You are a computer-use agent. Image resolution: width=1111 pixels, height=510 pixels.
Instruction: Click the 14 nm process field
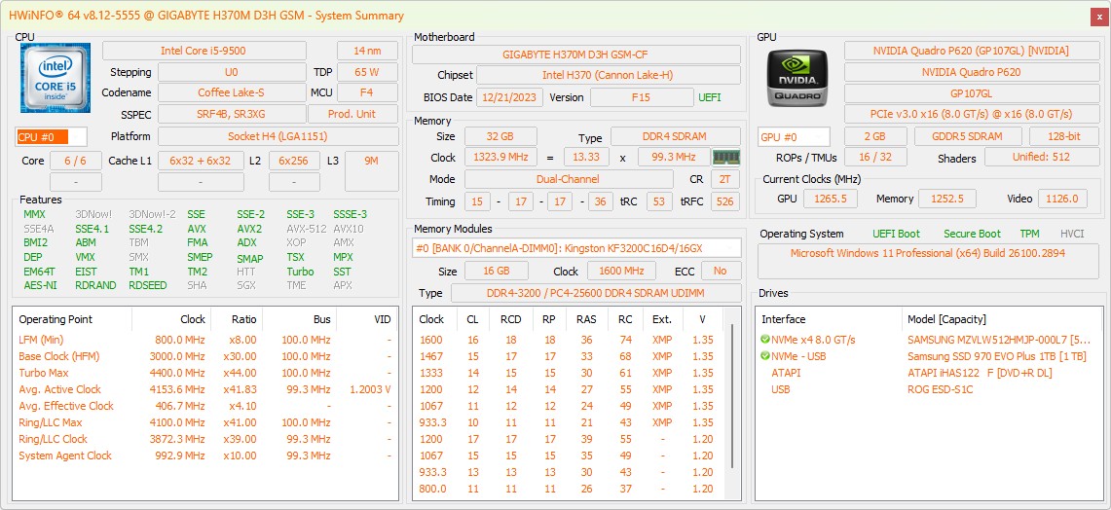tap(367, 51)
